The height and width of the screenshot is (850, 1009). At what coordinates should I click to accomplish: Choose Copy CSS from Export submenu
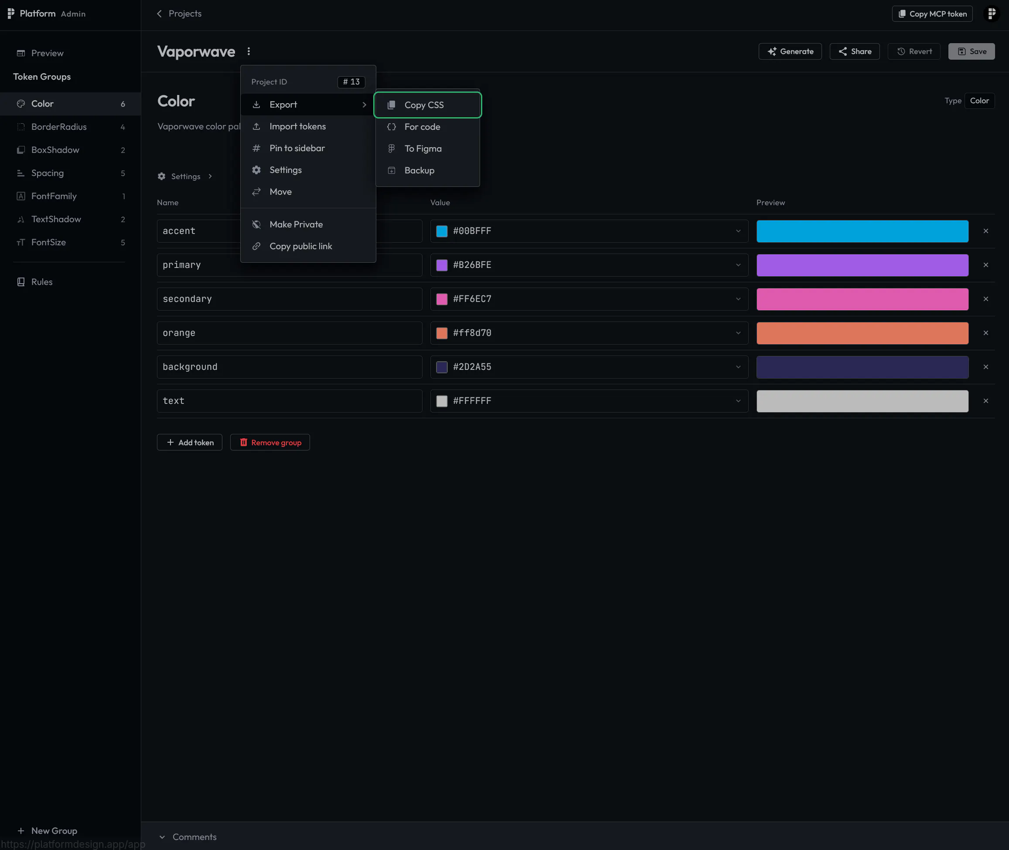pos(428,105)
